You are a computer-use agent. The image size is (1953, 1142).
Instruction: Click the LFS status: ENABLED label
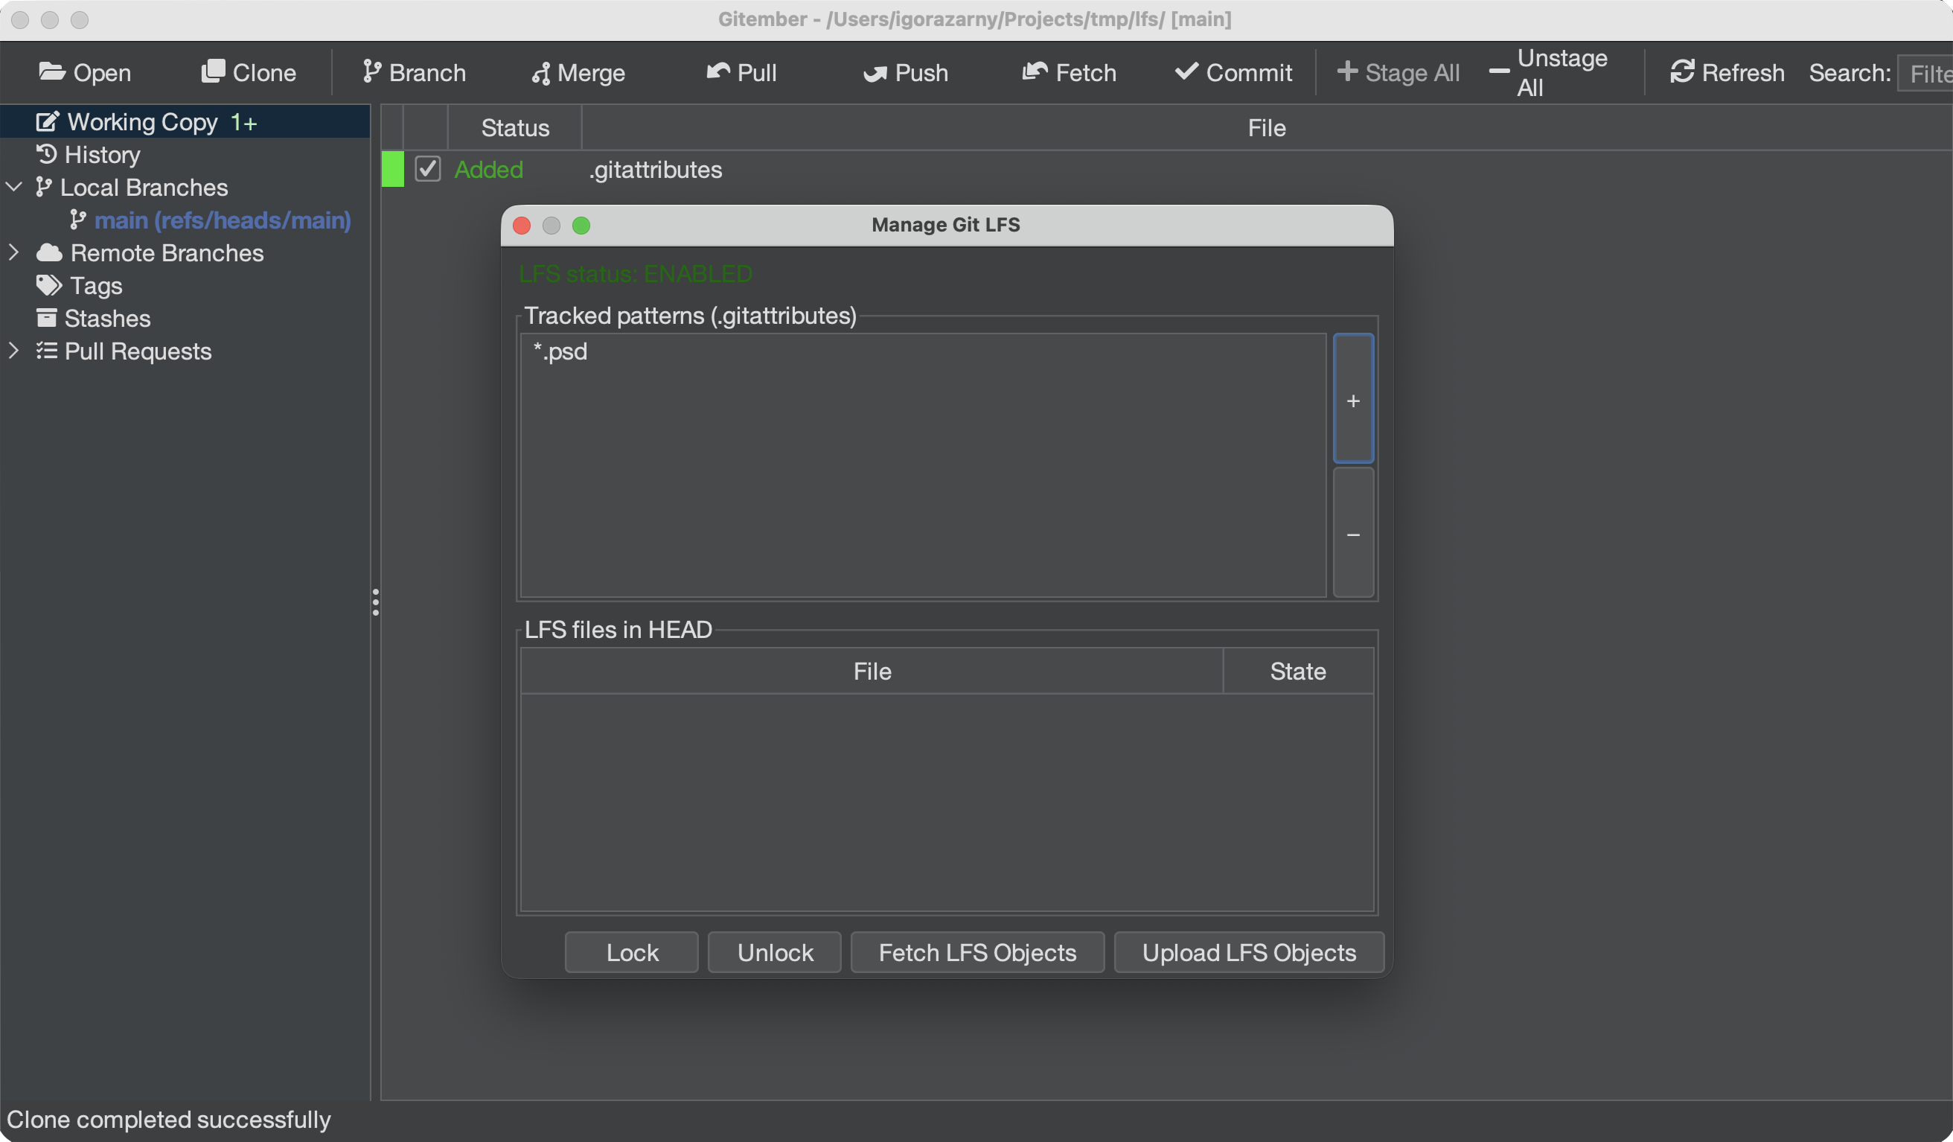(636, 274)
